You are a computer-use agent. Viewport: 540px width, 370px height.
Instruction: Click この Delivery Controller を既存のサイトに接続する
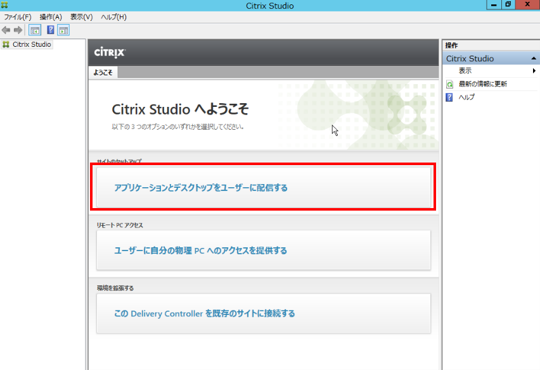coord(264,313)
